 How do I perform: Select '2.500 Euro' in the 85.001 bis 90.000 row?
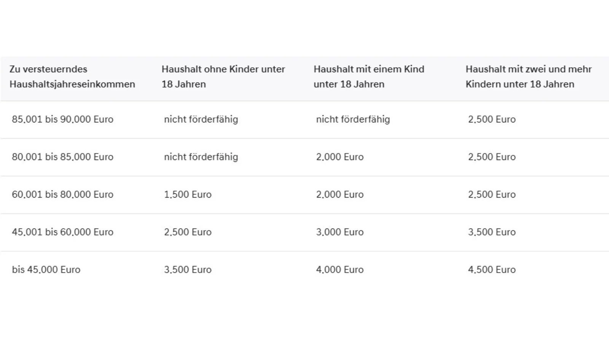coord(492,119)
